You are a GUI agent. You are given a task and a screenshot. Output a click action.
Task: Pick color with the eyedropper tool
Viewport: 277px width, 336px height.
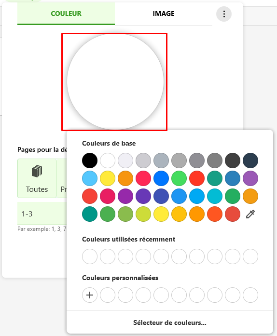click(250, 214)
